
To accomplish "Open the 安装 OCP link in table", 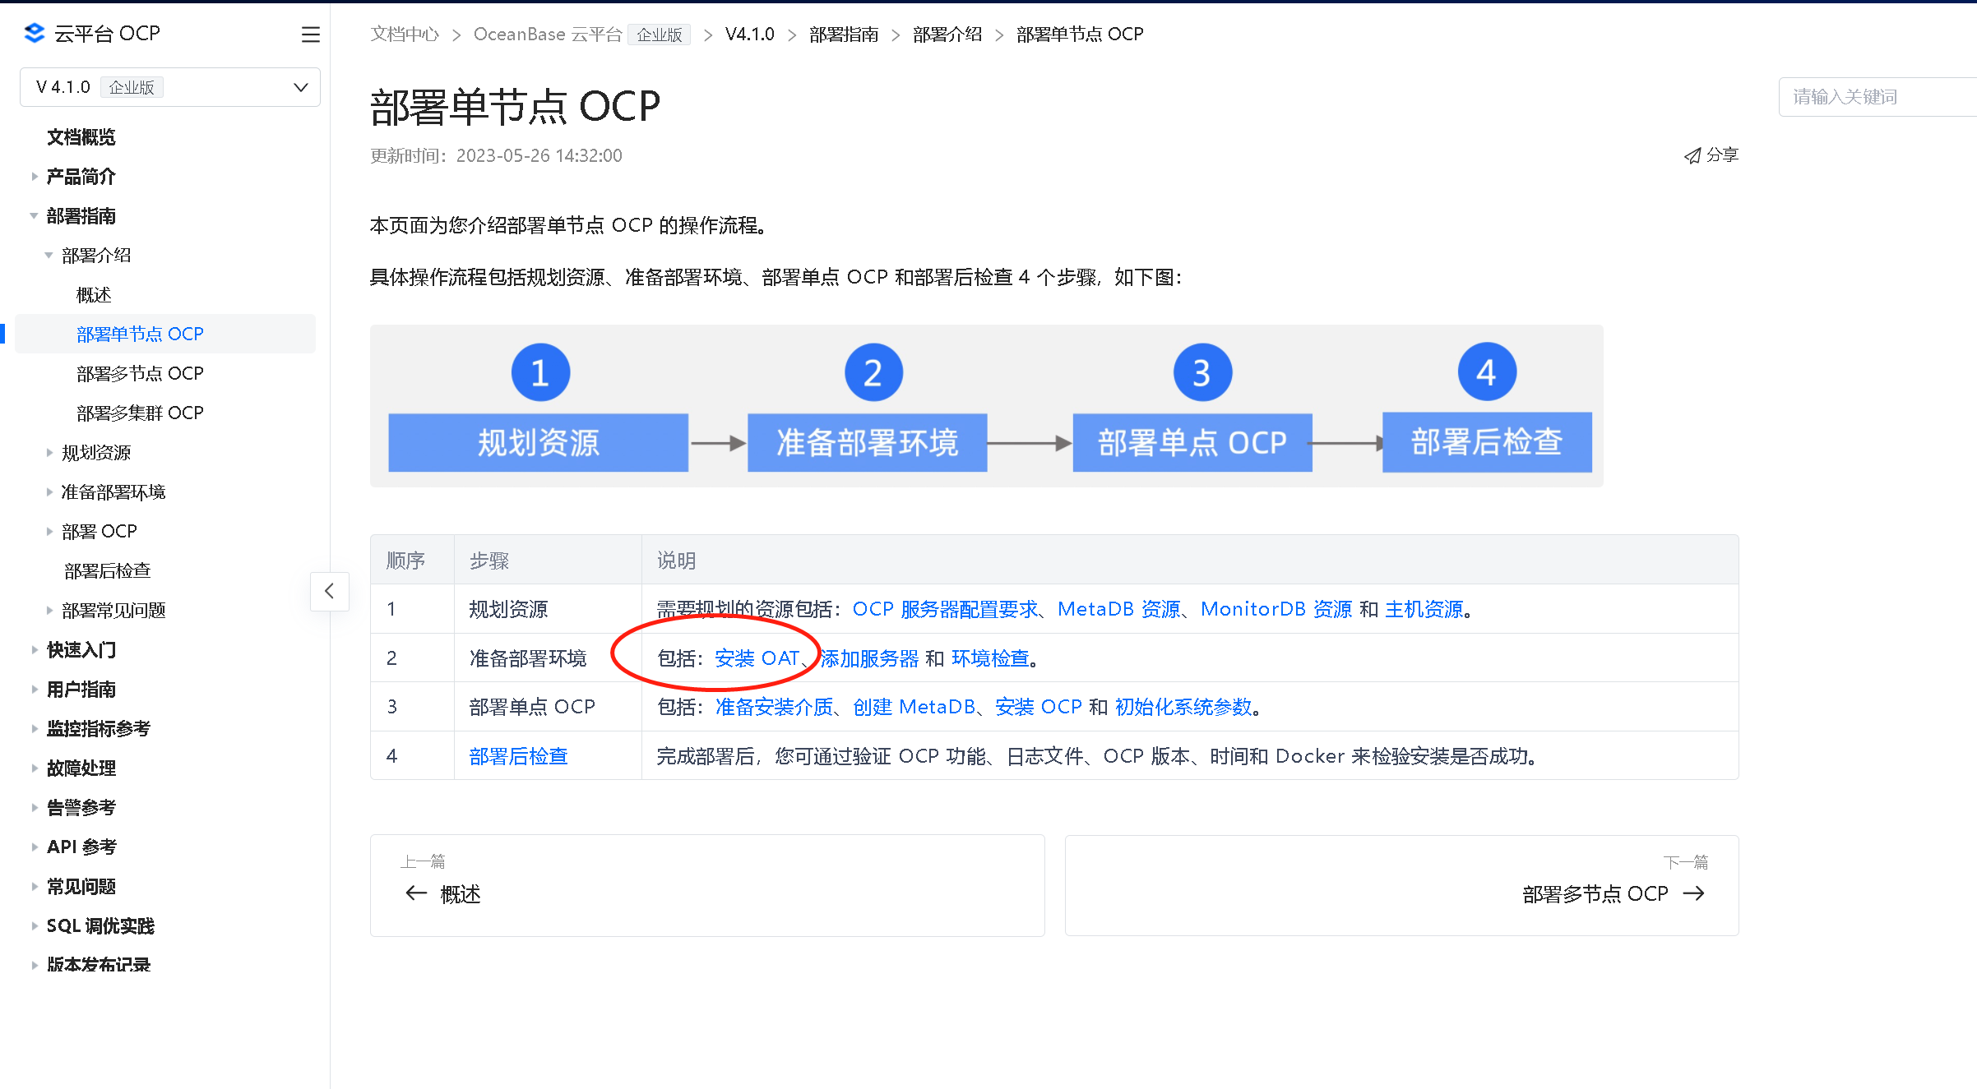I will [1039, 707].
